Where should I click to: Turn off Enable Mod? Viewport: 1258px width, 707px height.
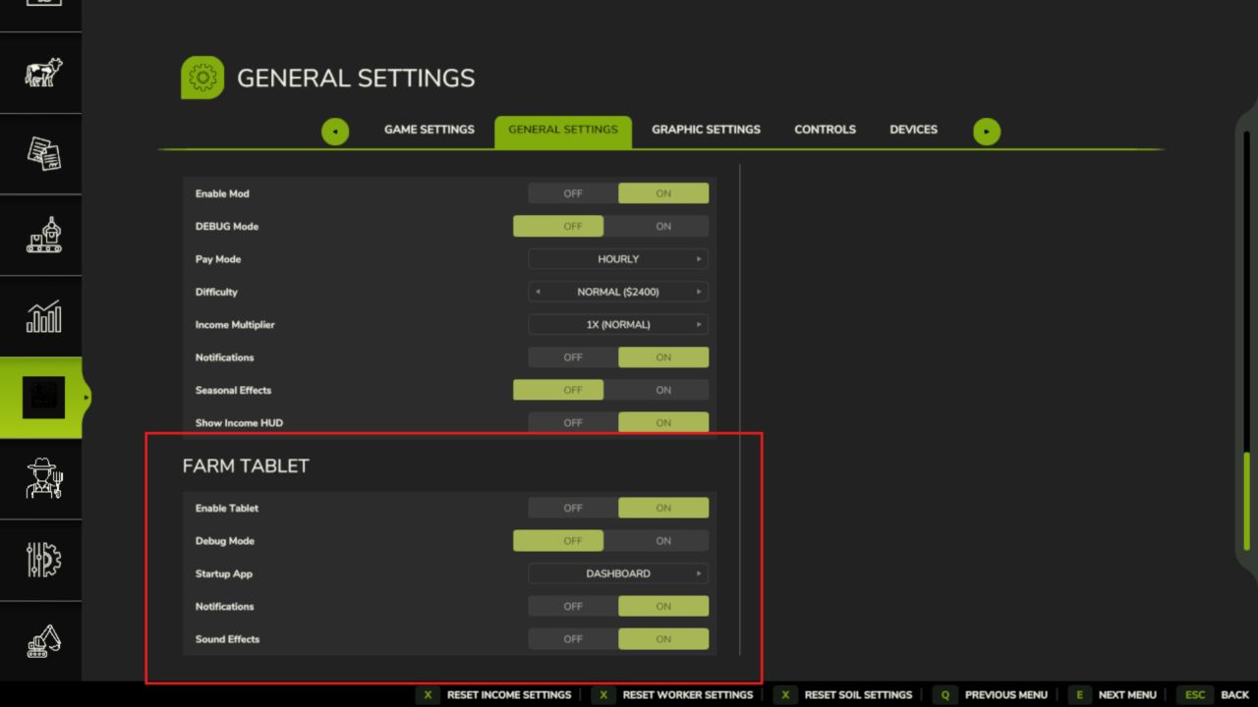click(x=573, y=192)
